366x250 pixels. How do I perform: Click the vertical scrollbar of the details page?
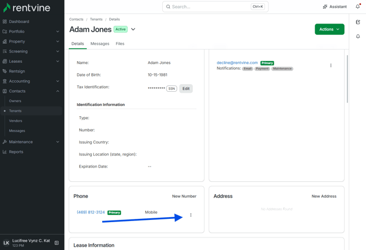pos(347,79)
